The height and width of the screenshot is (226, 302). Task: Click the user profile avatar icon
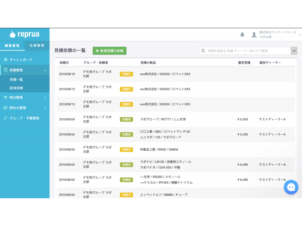click(254, 34)
